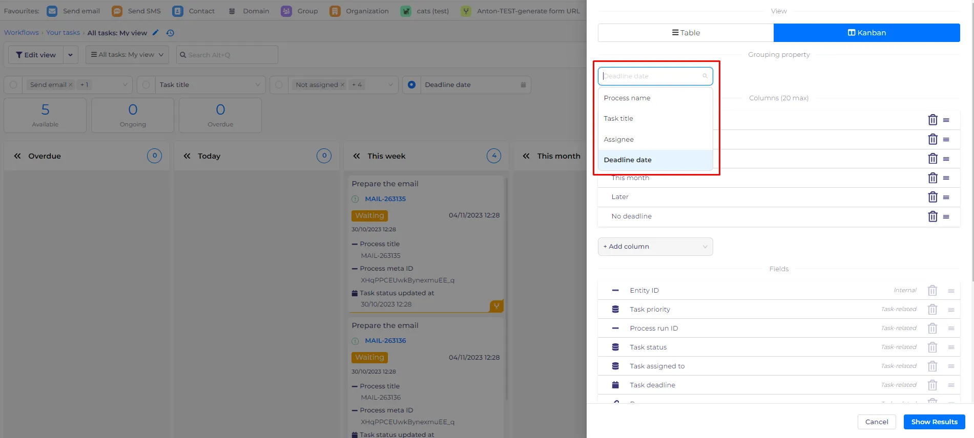Expand the Not assigned filter dropdown
Screen dimensions: 974x438
coord(390,85)
